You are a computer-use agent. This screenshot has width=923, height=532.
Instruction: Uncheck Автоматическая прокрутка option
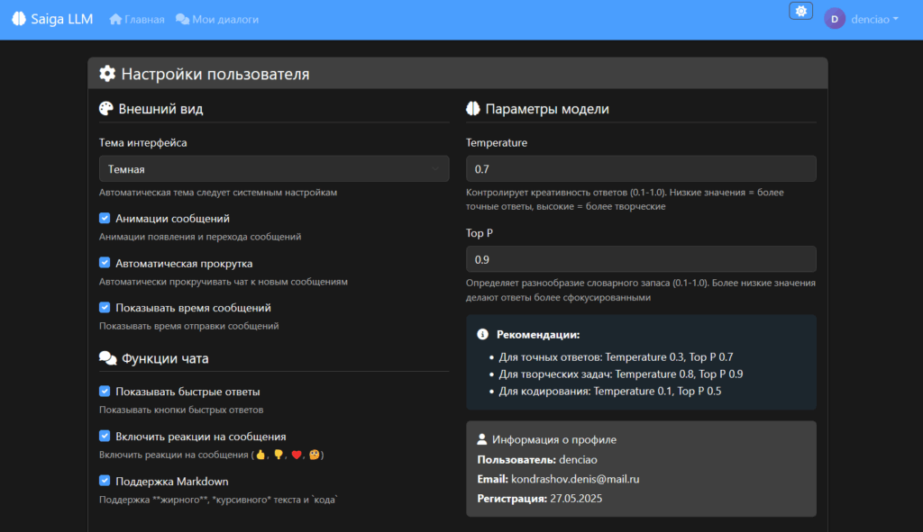pyautogui.click(x=105, y=263)
